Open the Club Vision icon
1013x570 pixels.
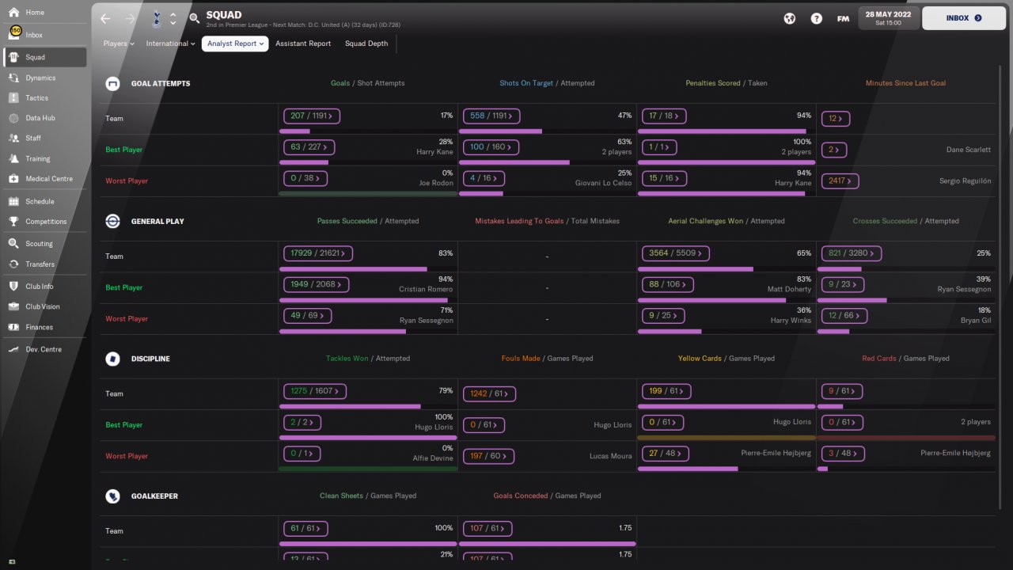point(13,306)
